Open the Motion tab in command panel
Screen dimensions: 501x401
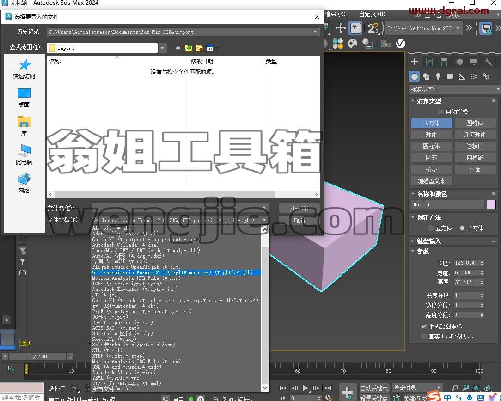click(459, 62)
